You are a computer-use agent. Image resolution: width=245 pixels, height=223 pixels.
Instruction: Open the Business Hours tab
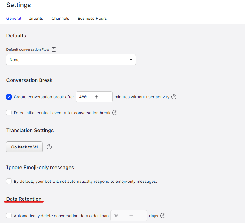pos(92,19)
